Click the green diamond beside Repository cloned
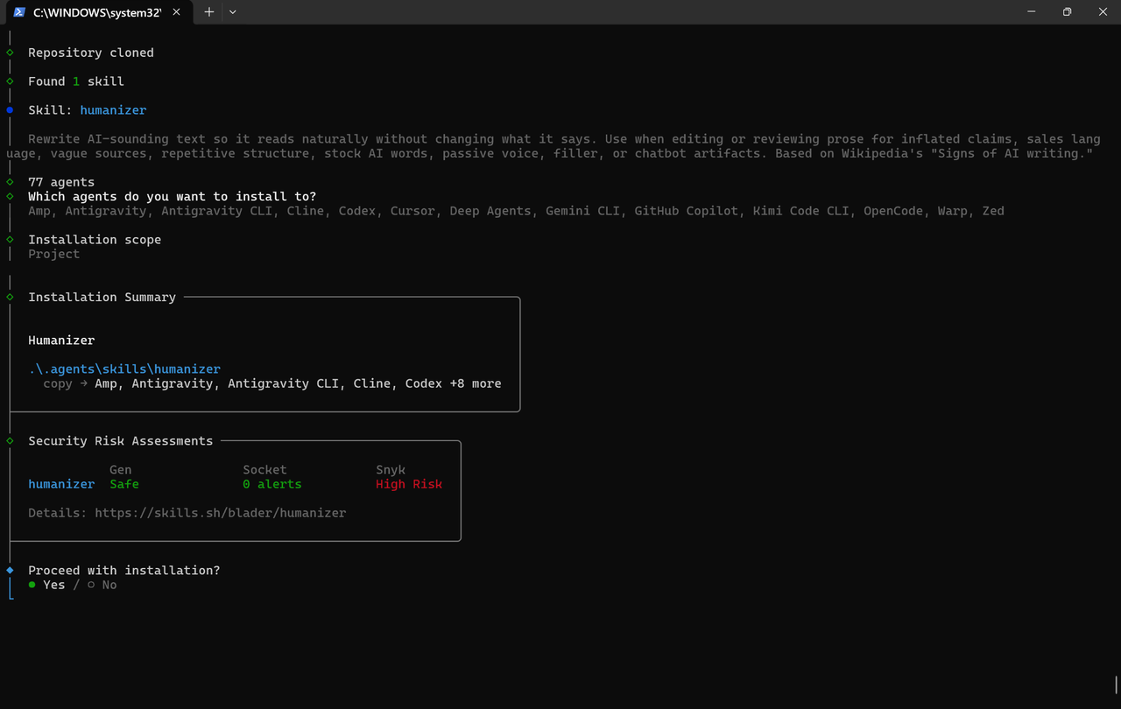1121x709 pixels. pyautogui.click(x=10, y=53)
